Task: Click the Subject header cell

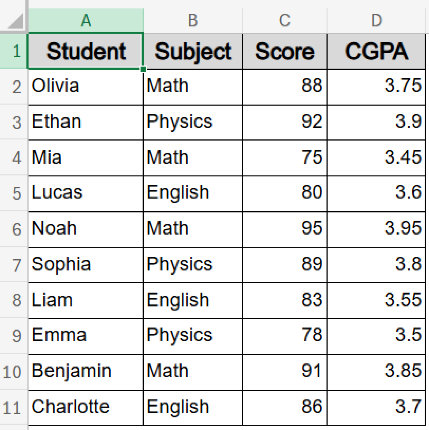Action: pyautogui.click(x=193, y=51)
